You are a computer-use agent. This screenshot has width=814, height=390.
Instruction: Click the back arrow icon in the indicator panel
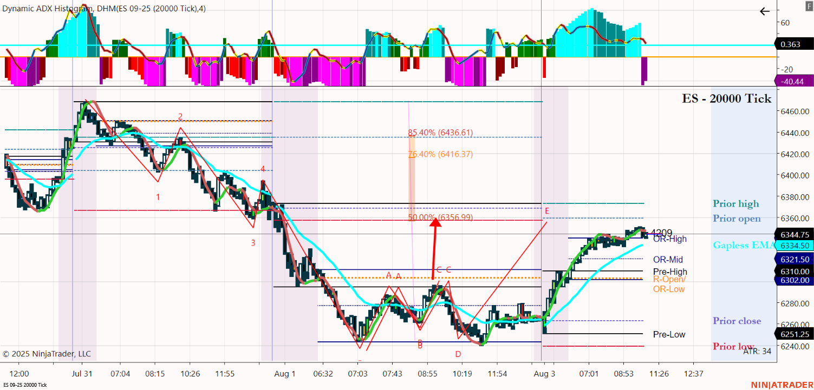click(765, 11)
